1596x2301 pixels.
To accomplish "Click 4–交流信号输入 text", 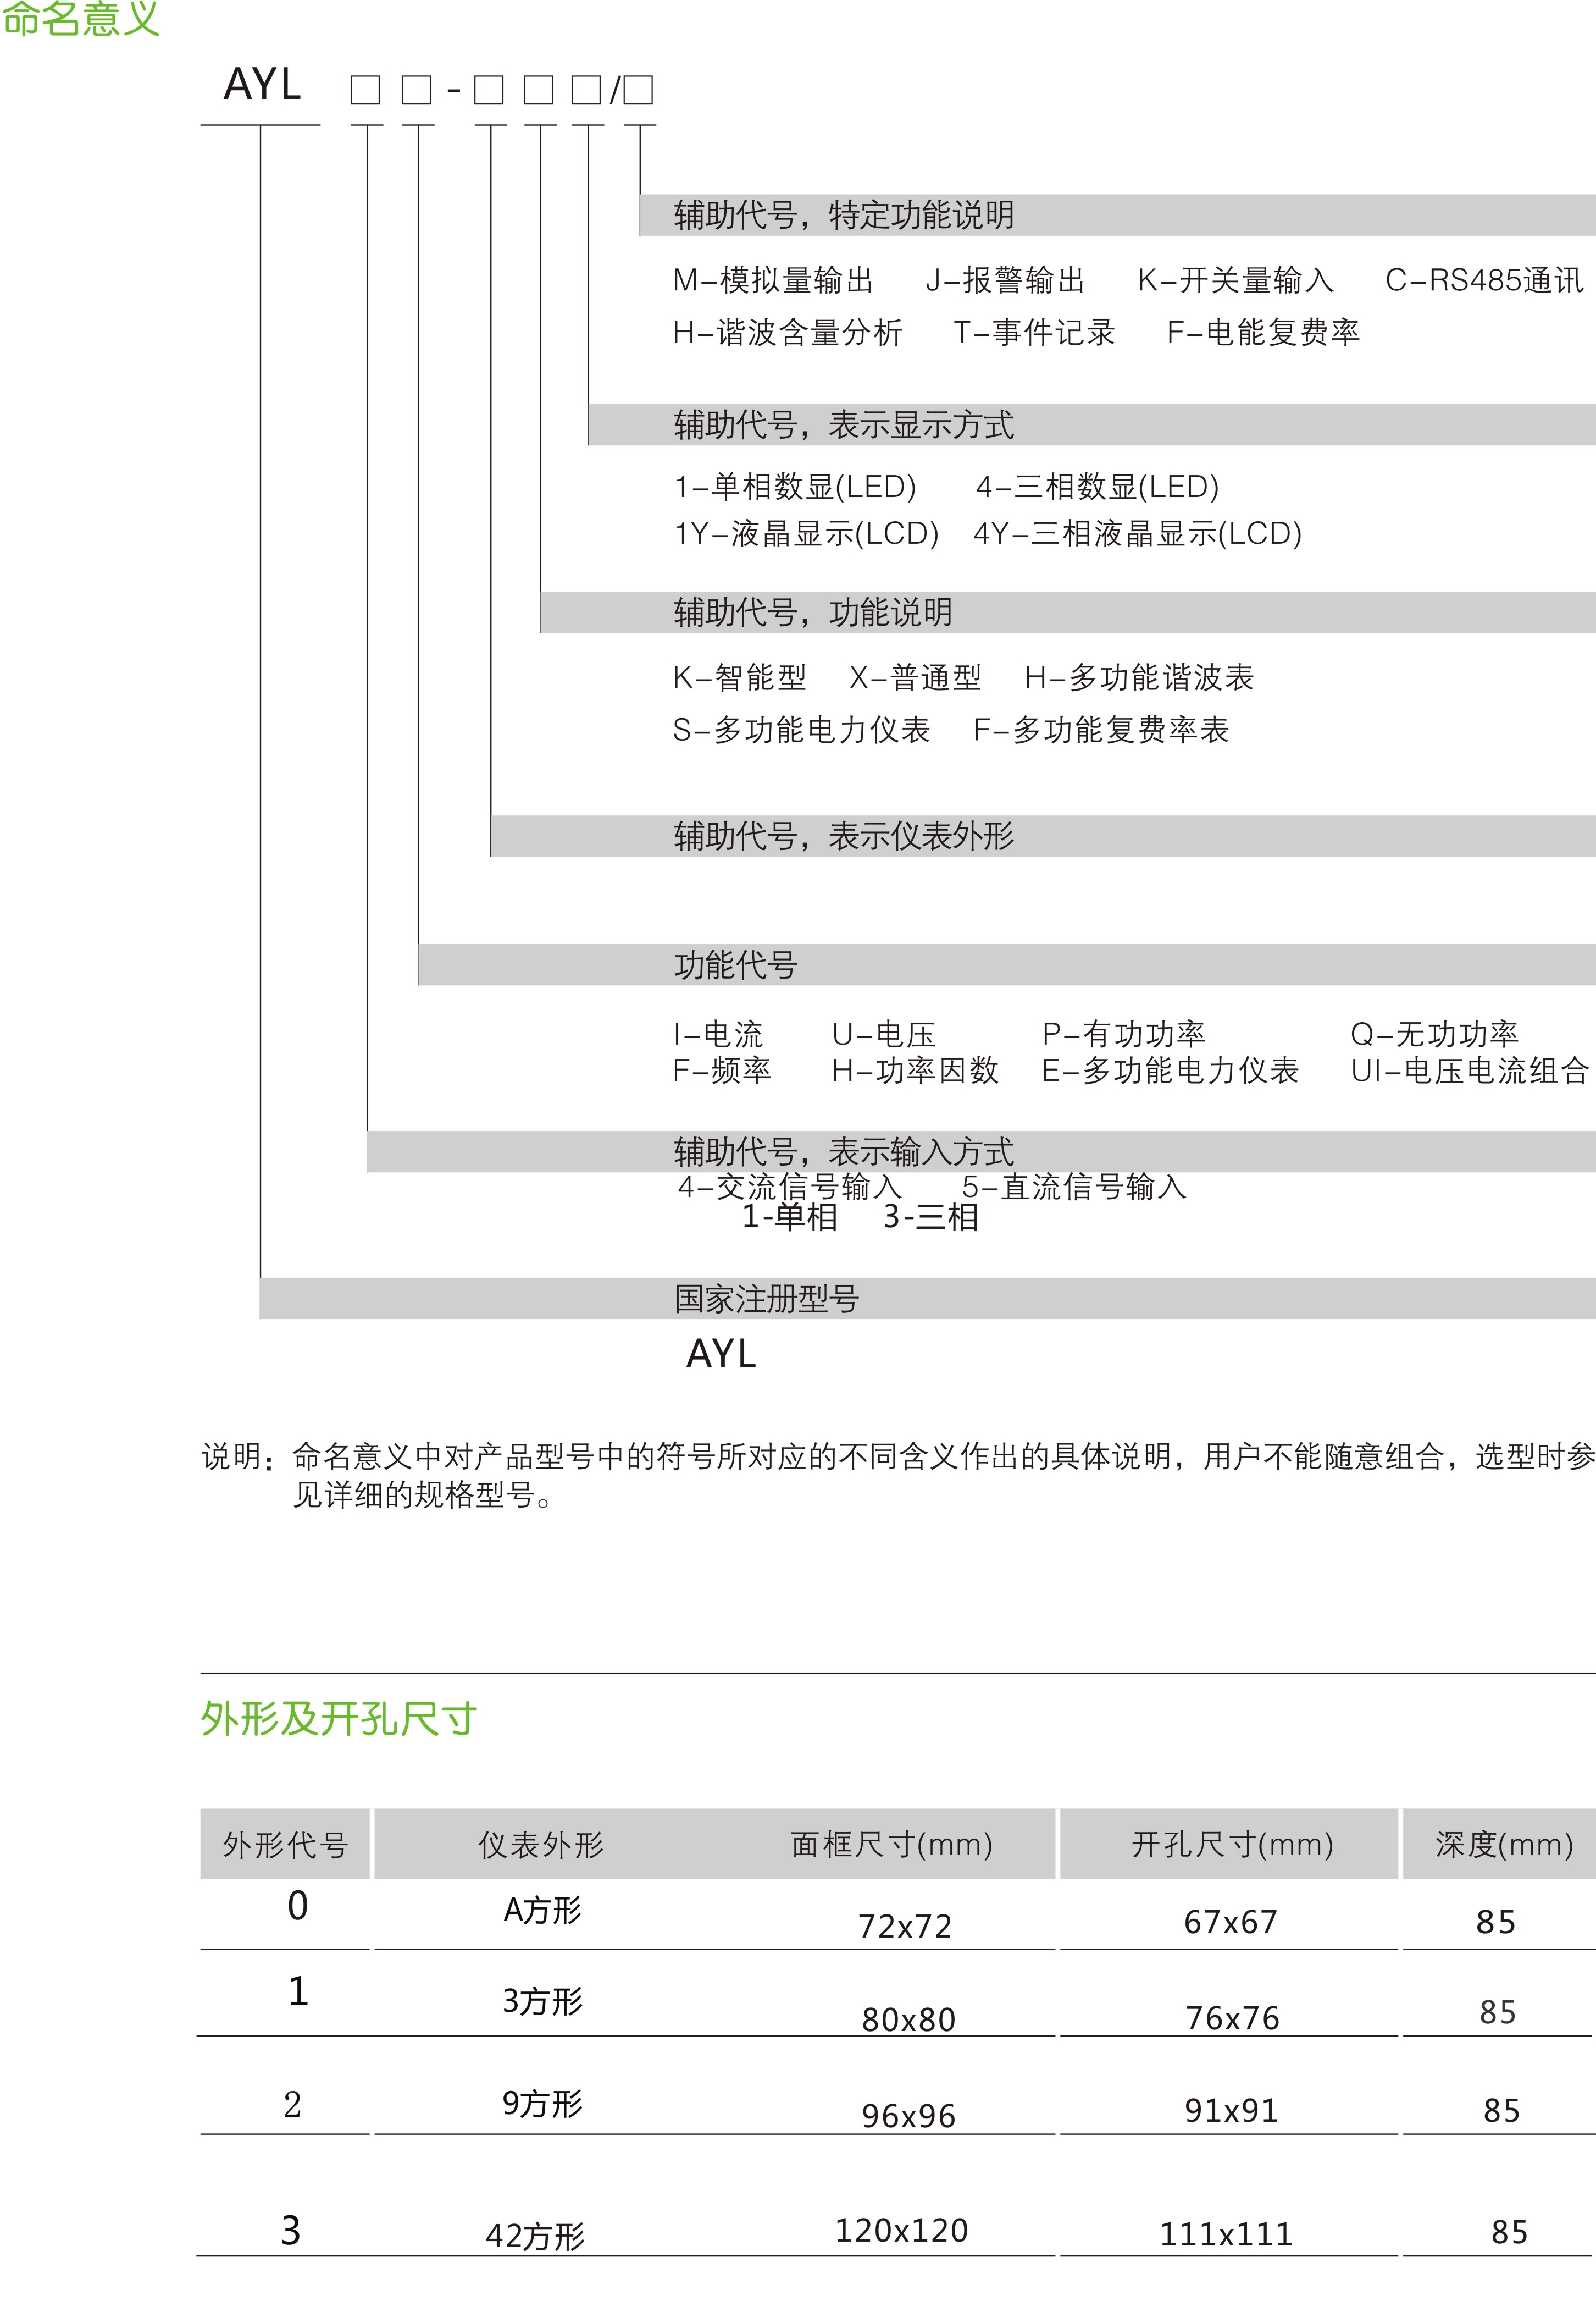I will pos(790,1188).
